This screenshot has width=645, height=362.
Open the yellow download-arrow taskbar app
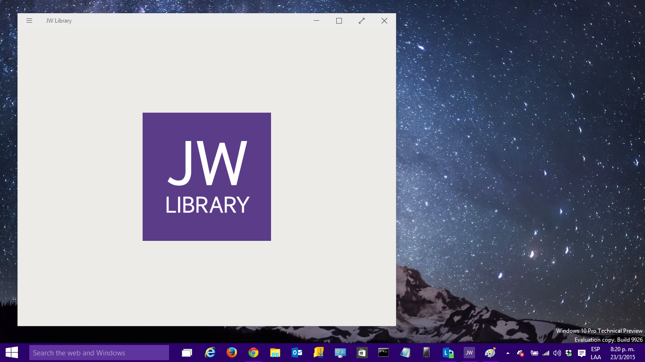click(x=319, y=353)
